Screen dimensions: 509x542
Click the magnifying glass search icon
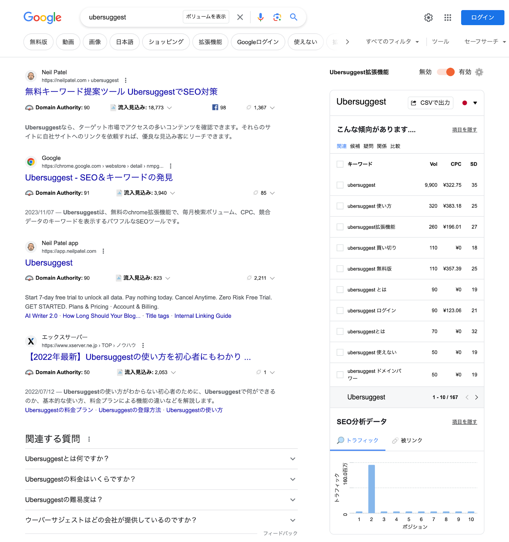pyautogui.click(x=293, y=17)
